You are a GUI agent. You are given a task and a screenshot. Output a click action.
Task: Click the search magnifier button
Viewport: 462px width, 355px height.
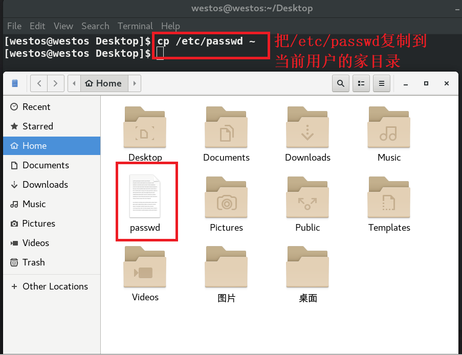click(x=341, y=83)
